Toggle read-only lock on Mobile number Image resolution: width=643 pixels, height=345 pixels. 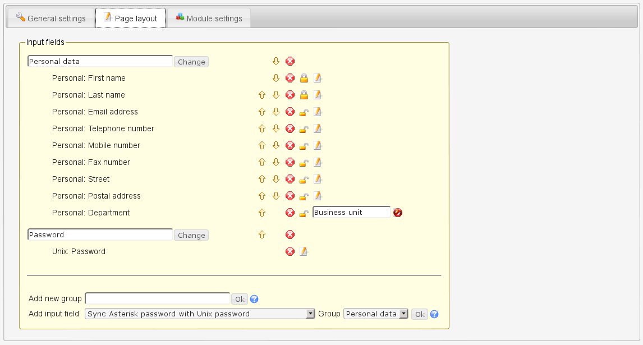[304, 146]
